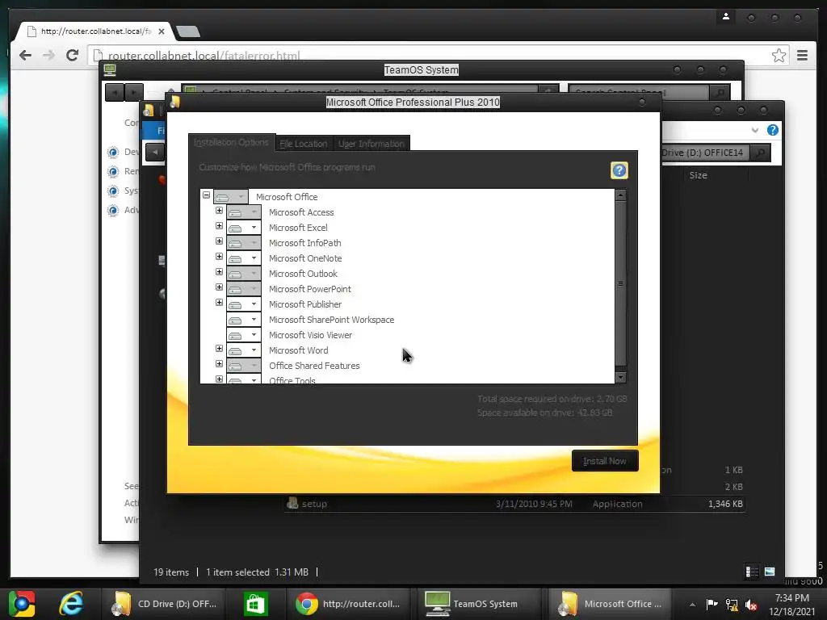
Task: Open install option dropdown for Microsoft Outlook
Action: click(244, 274)
